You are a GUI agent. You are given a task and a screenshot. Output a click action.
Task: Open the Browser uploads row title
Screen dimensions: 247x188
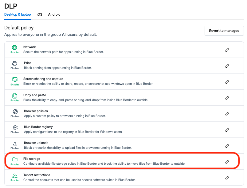tap(36, 143)
